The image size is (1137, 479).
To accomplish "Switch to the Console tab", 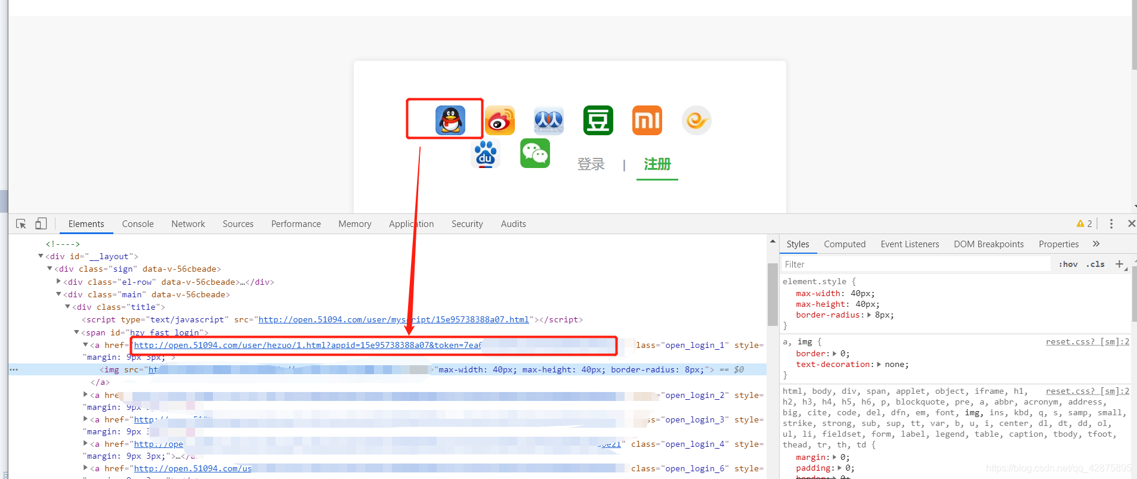I will [x=138, y=224].
